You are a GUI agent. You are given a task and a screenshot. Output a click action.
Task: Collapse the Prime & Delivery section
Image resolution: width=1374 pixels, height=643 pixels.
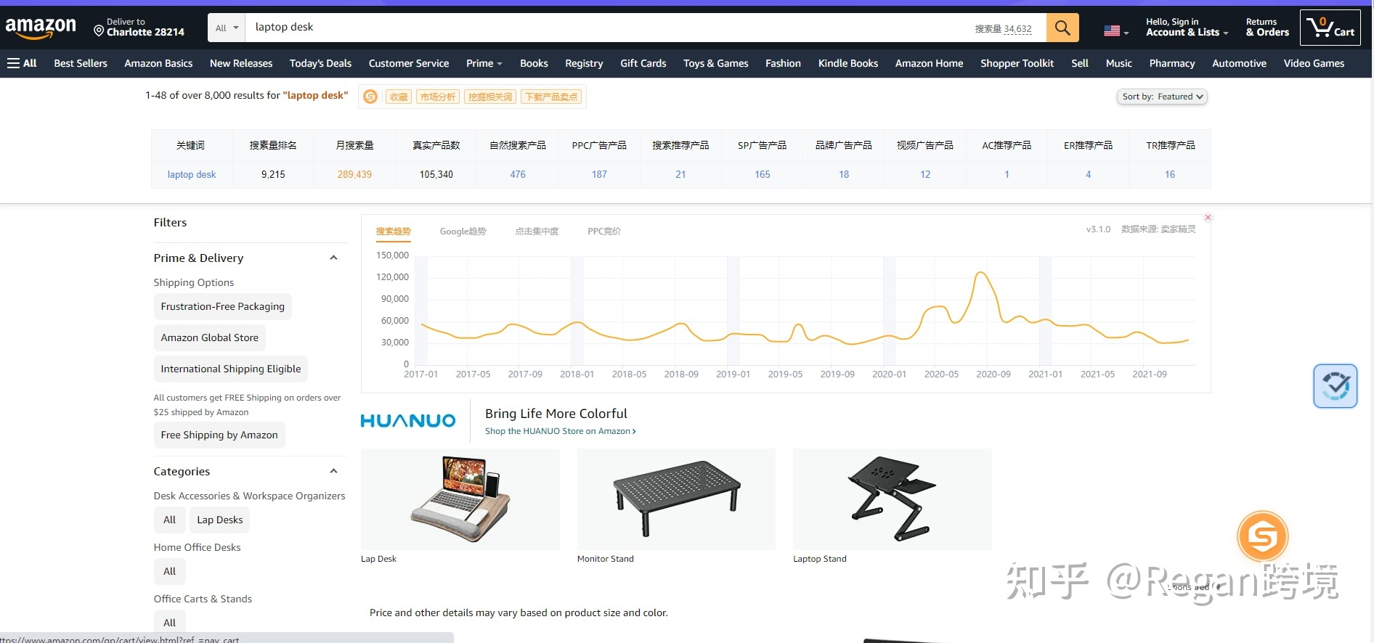[x=333, y=258]
